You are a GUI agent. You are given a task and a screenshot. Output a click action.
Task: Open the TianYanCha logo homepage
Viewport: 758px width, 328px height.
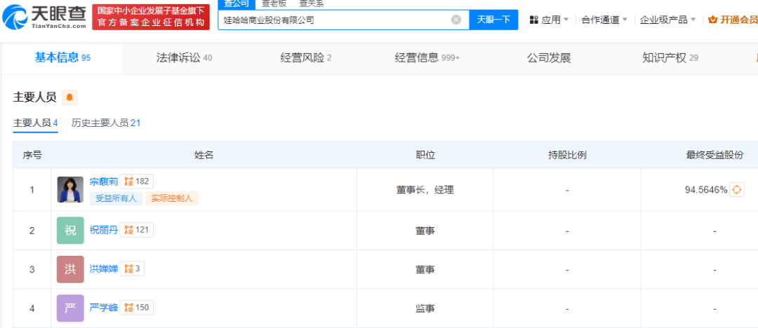(44, 18)
